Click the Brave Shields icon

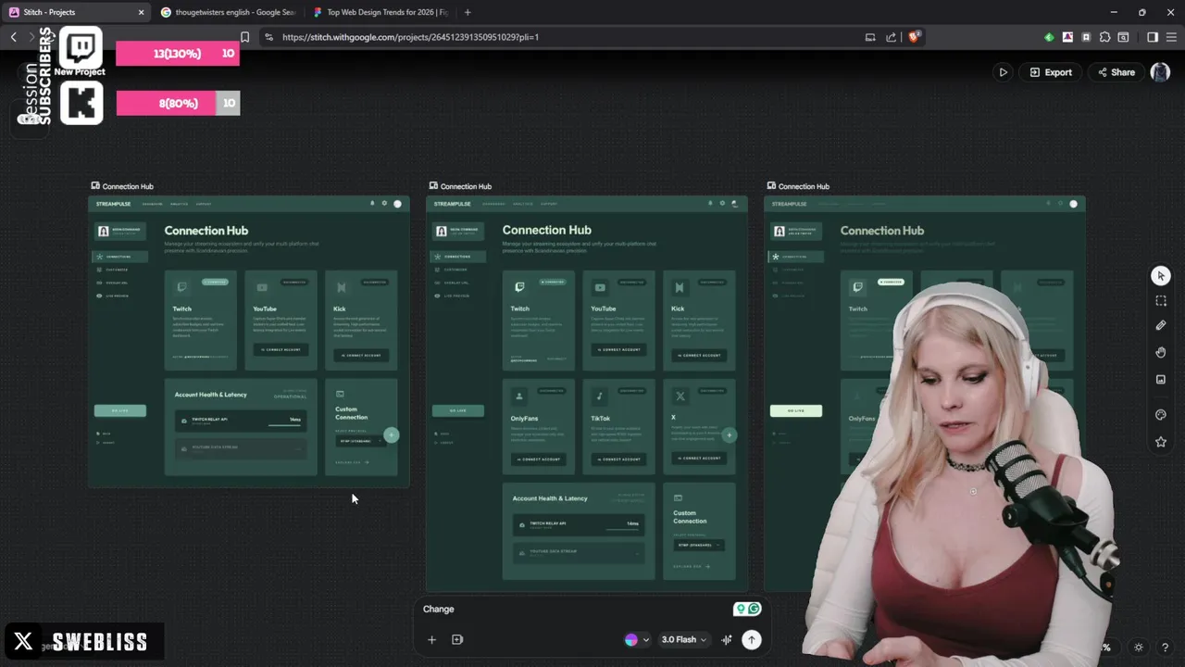coord(915,37)
